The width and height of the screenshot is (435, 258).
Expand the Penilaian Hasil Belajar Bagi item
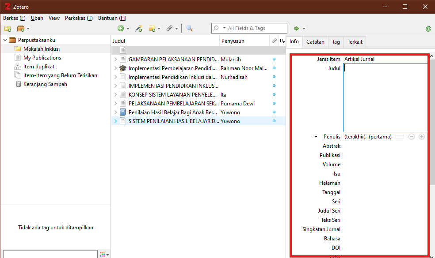[x=116, y=112]
